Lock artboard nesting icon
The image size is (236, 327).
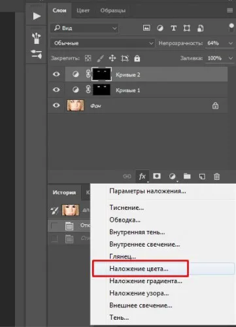pyautogui.click(x=125, y=58)
